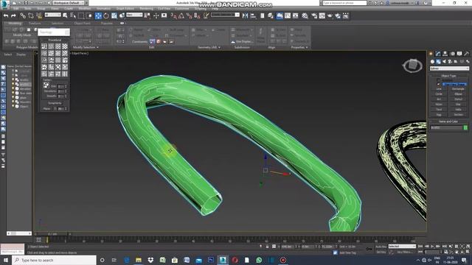Open the Graph Editors menu

click(125, 8)
